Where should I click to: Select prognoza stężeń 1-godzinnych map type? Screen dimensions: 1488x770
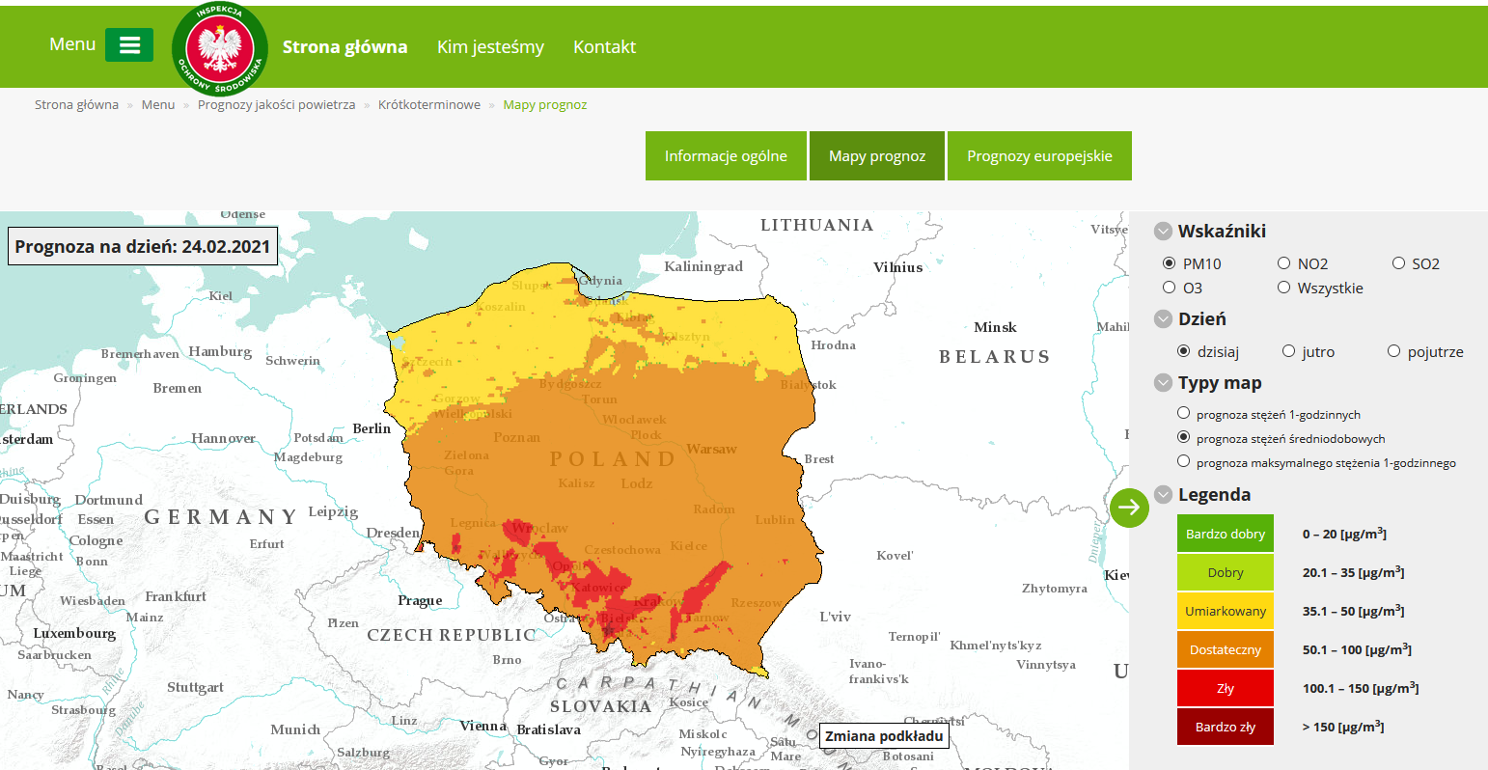pos(1183,413)
